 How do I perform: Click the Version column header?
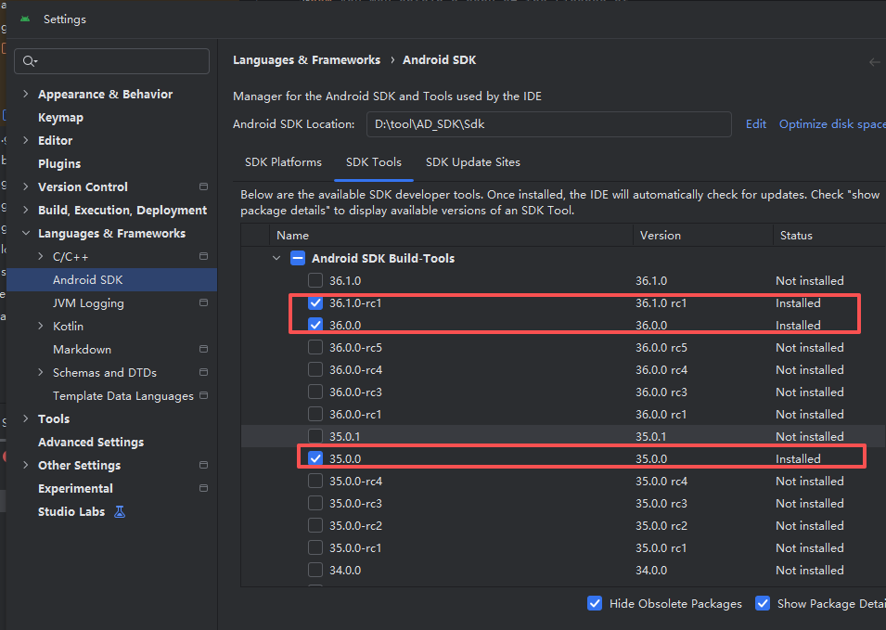click(x=703, y=235)
